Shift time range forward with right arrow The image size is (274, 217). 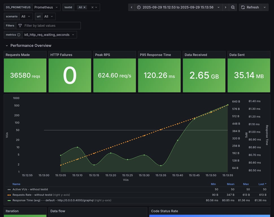pyautogui.click(x=225, y=7)
